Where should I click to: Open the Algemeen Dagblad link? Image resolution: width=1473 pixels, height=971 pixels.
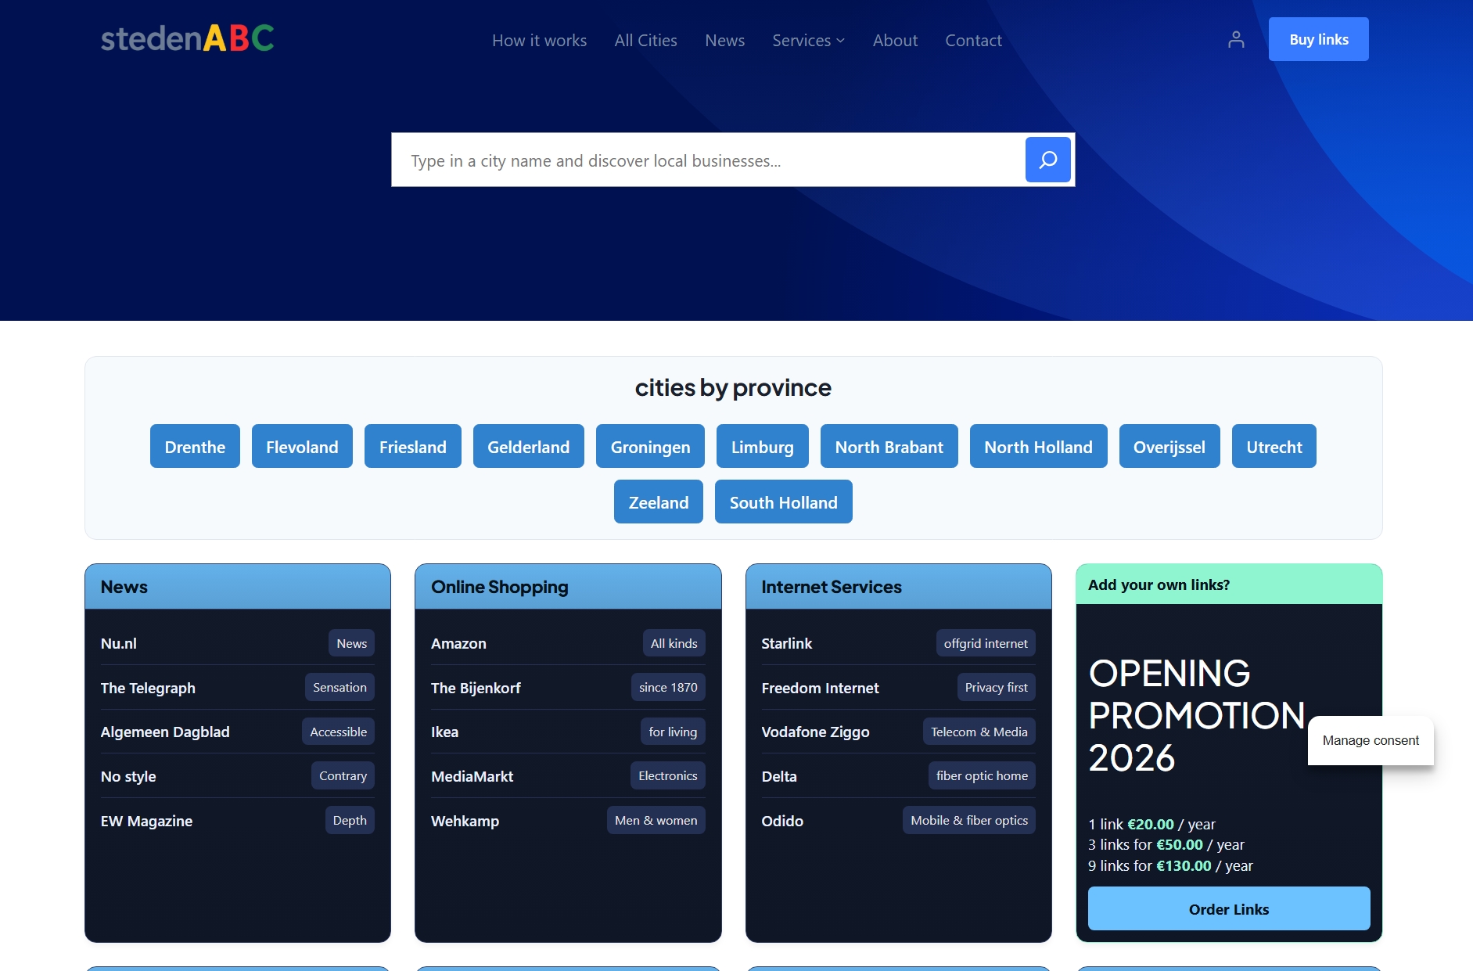[165, 732]
